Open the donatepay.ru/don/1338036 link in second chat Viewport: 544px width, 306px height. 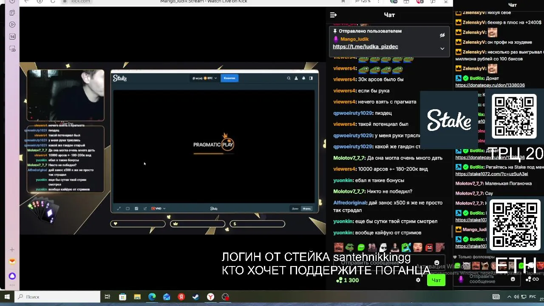click(x=490, y=85)
